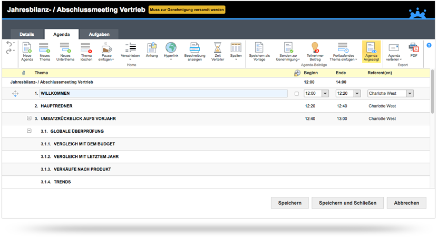Open the Ende 12:20 time dropdown

(x=357, y=94)
